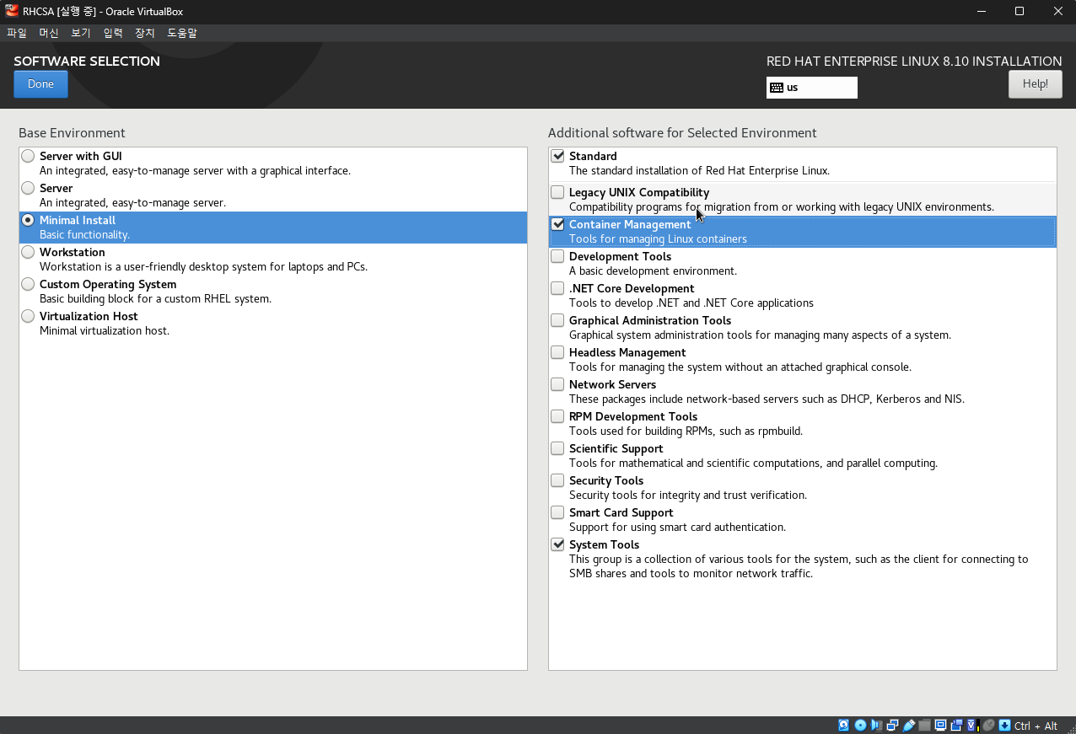Click the optical disc status icon

[861, 726]
